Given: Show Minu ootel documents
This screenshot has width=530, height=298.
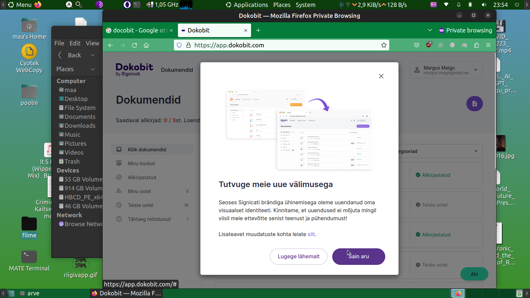Looking at the screenshot, I should point(152,191).
